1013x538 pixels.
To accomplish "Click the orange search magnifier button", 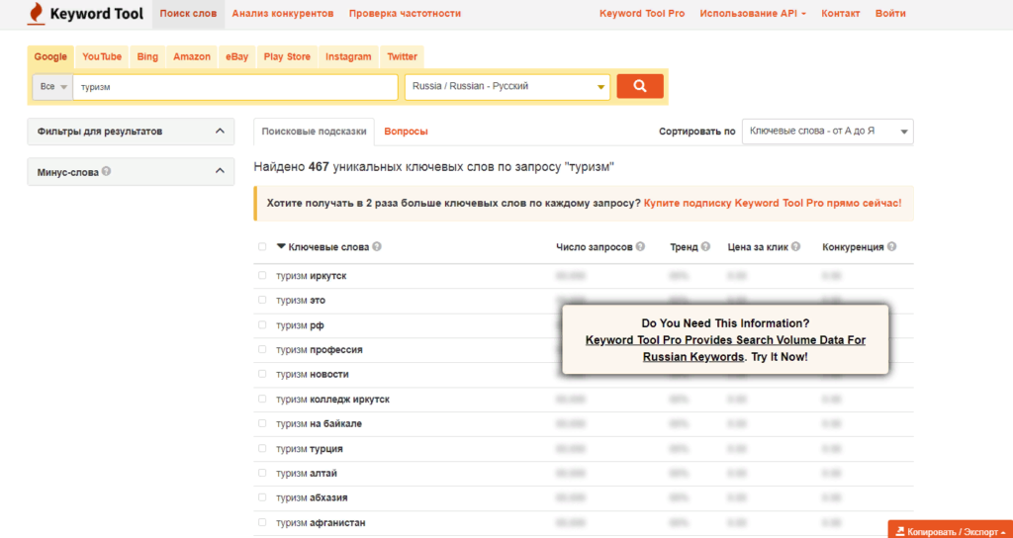I will [640, 86].
